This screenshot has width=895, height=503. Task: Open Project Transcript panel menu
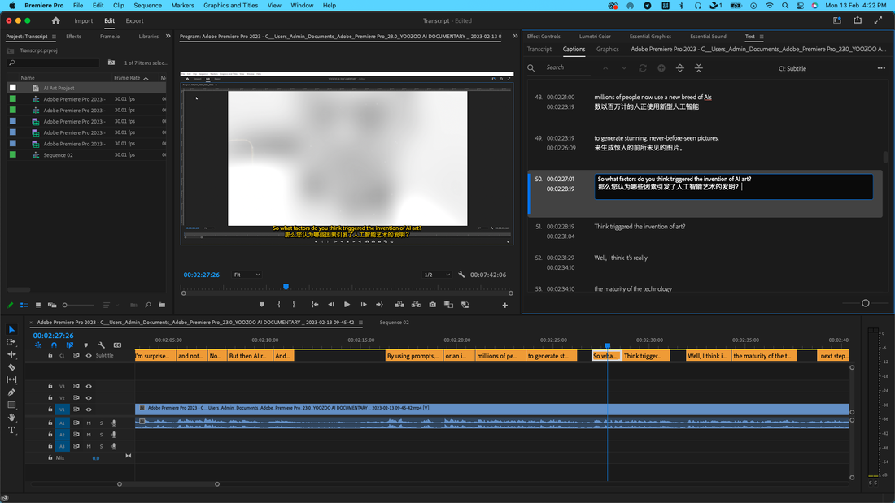click(55, 37)
